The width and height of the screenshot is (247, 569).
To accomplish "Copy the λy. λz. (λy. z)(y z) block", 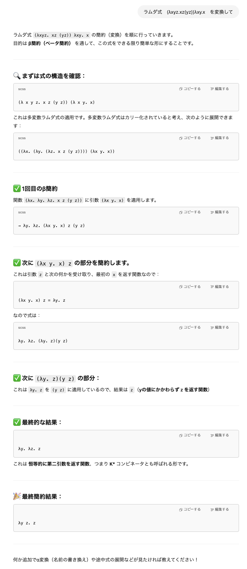I will [190, 327].
